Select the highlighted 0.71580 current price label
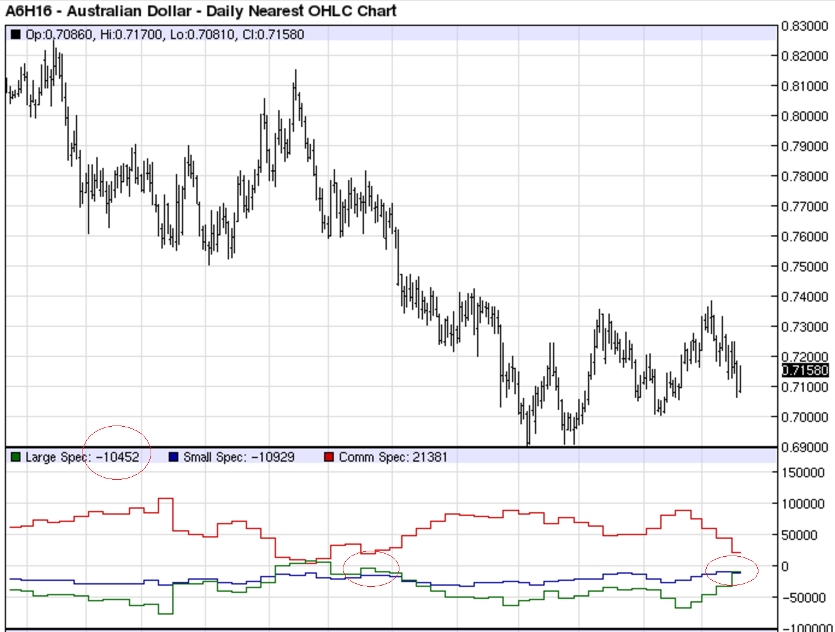 pyautogui.click(x=805, y=371)
